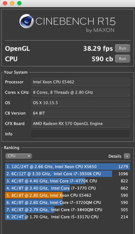Viewport: 135px width, 234px height.
Task: Select the Xeon X5650 ranking entry
Action: pyautogui.click(x=67, y=167)
